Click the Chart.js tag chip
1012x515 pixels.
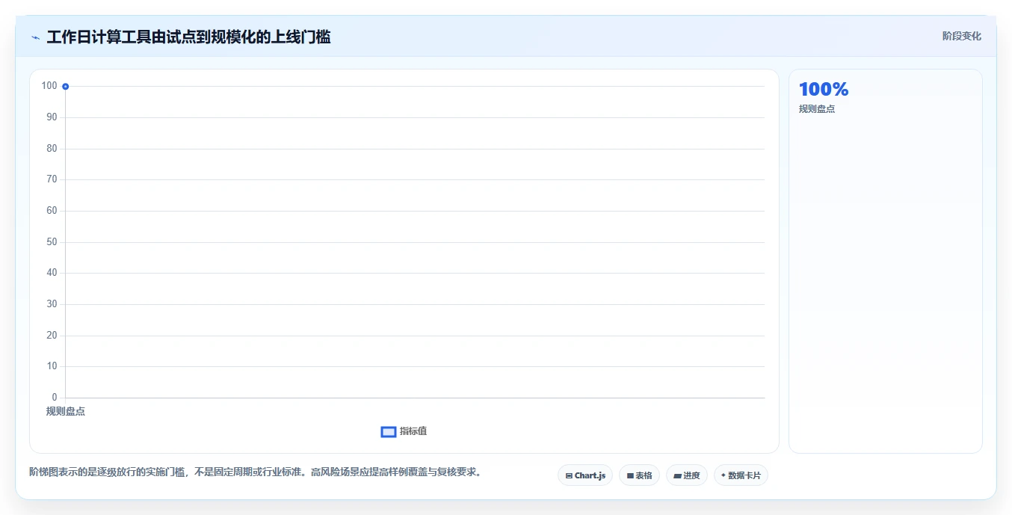coord(585,475)
